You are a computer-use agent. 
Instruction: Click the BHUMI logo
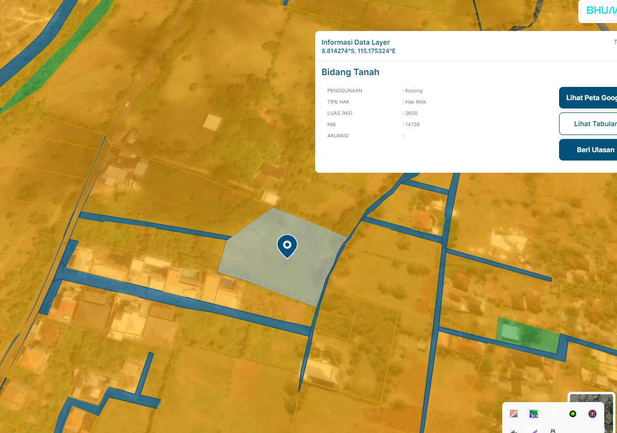click(x=598, y=11)
